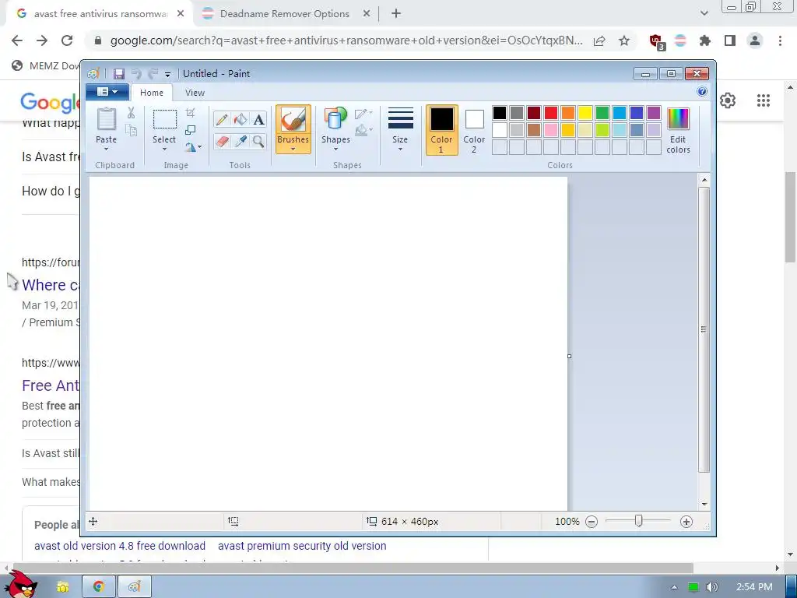Click MEMZ bookmark in bookmarks bar
Viewport: 797px width, 598px height.
[x=46, y=65]
